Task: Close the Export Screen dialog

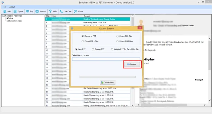Action: point(140,28)
